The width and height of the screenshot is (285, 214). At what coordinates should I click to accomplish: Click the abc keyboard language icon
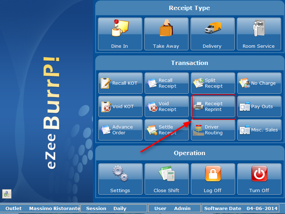[x=7, y=194]
